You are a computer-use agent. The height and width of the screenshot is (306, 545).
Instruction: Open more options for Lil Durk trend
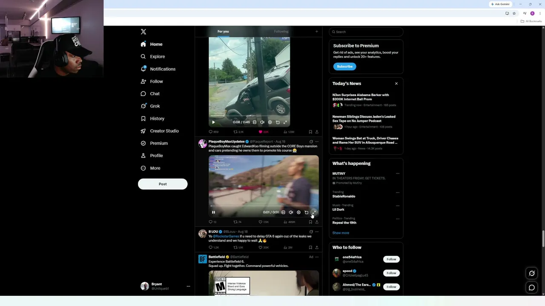(398, 206)
